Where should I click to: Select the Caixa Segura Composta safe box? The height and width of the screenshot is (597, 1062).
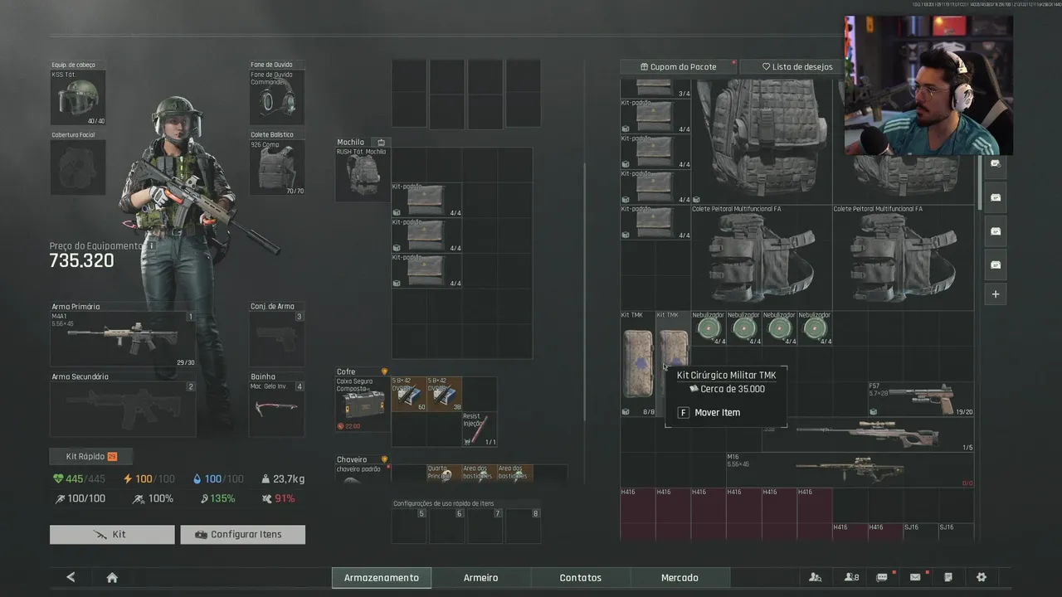point(363,404)
